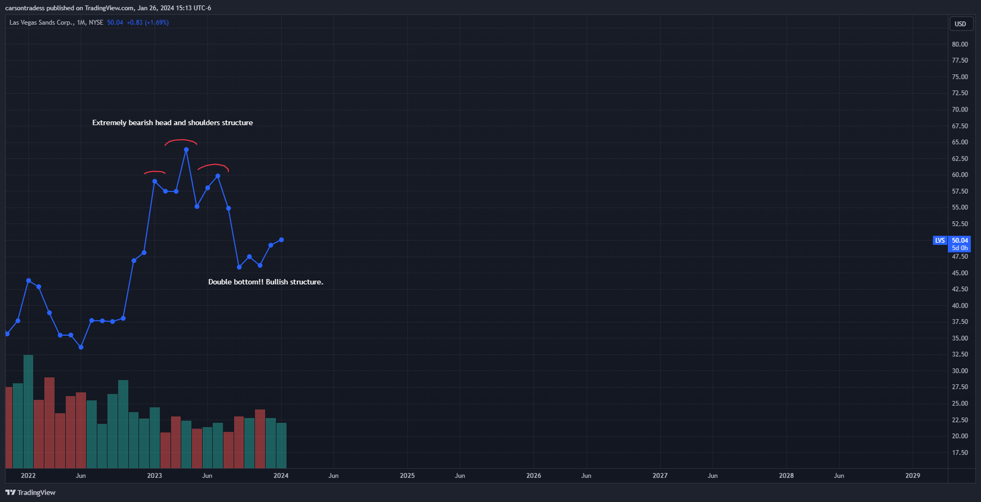981x502 pixels.
Task: Click the 22.50 price axis label
Action: click(960, 420)
